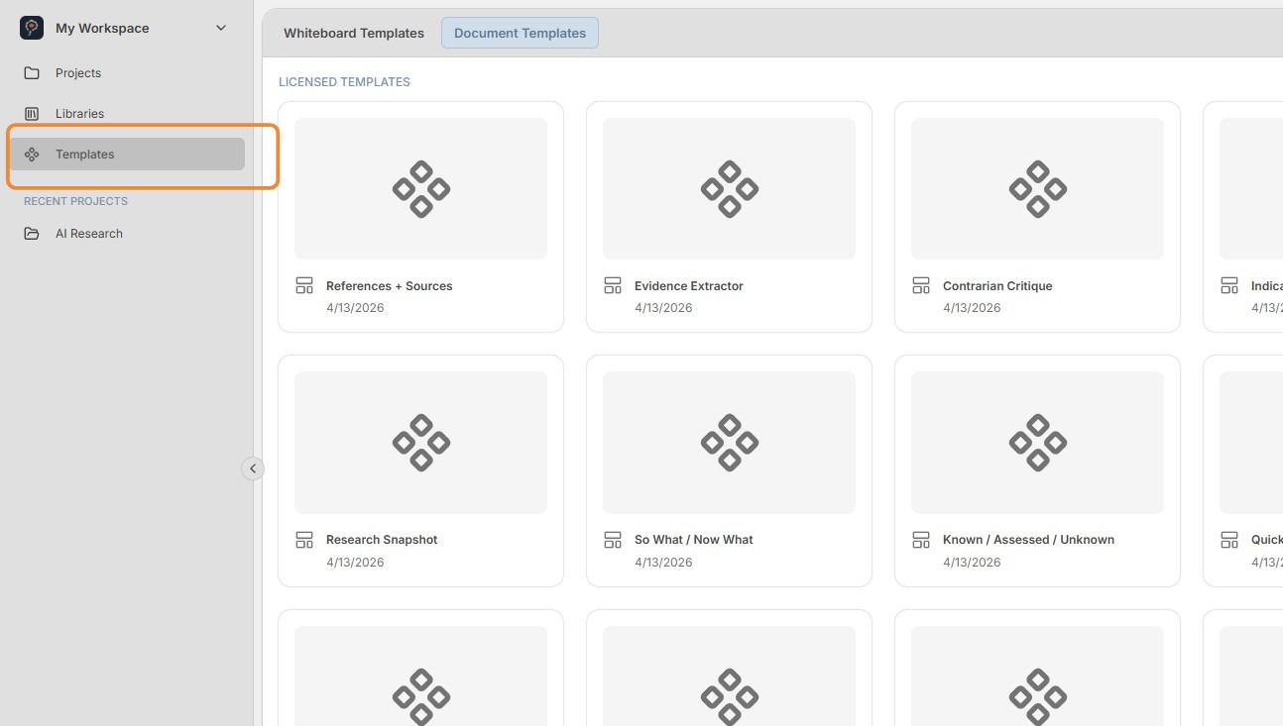This screenshot has width=1283, height=726.
Task: Click the date under Evidence Extractor
Action: point(663,308)
